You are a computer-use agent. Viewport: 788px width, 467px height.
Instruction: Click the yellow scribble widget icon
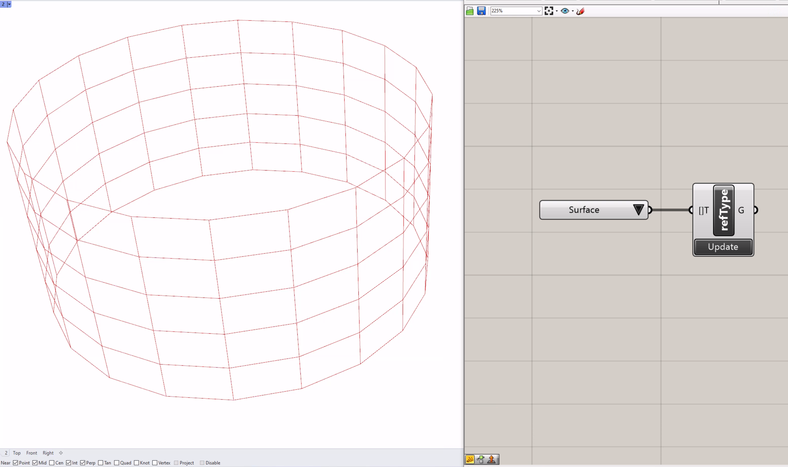[x=469, y=459]
